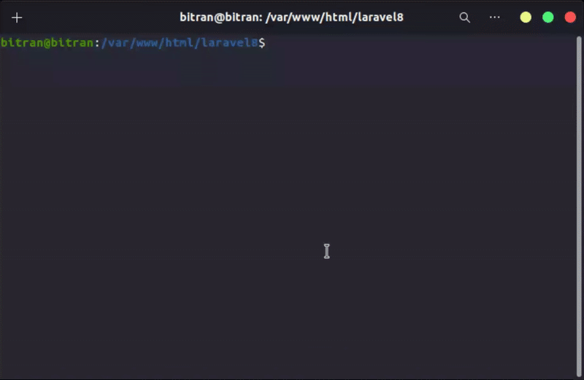Close the terminal using the red circle
The width and height of the screenshot is (584, 380).
[570, 18]
